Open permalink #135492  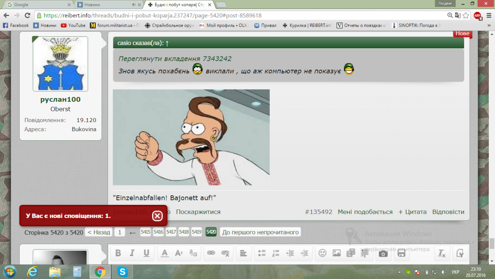(x=318, y=212)
